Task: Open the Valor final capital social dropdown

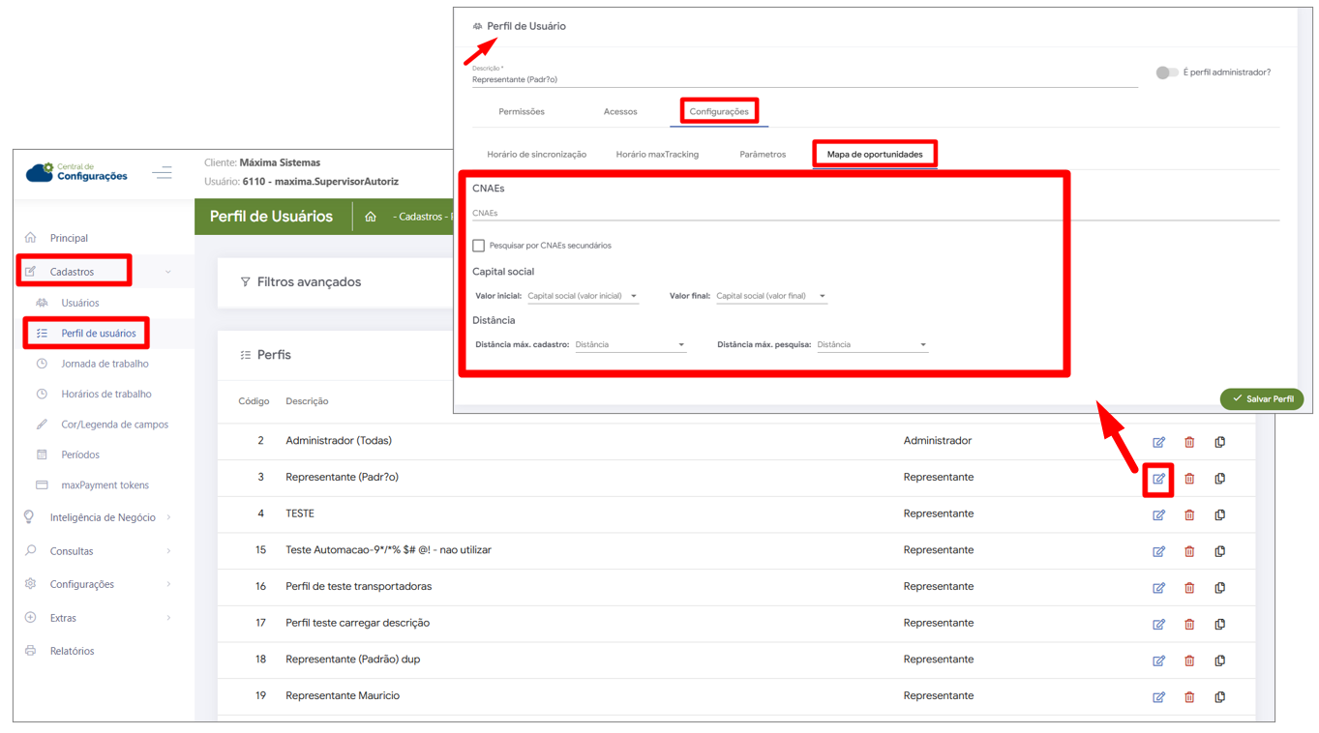Action: pyautogui.click(x=771, y=296)
